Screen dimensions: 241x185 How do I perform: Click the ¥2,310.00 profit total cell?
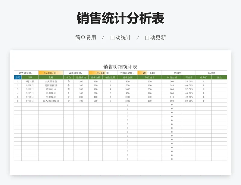click(x=149, y=73)
